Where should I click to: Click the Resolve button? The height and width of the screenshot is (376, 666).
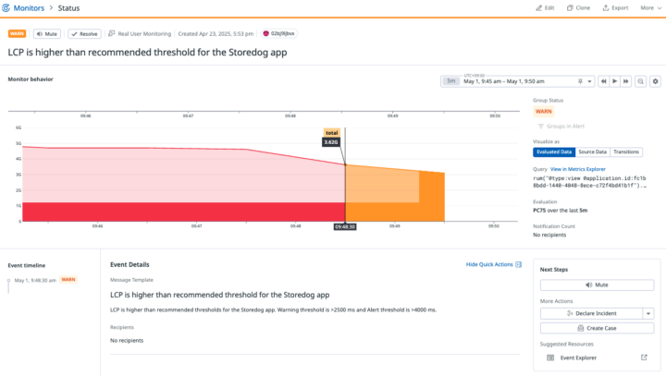(x=84, y=33)
